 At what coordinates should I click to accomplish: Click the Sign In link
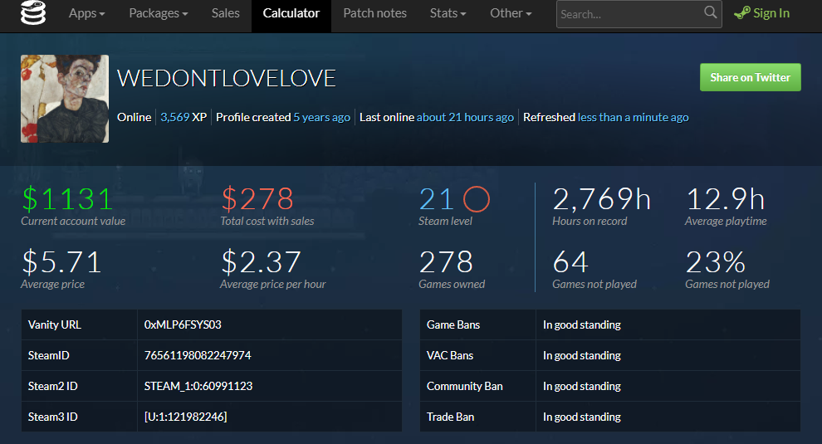pos(771,13)
